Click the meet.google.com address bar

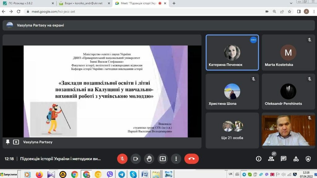(x=124, y=11)
